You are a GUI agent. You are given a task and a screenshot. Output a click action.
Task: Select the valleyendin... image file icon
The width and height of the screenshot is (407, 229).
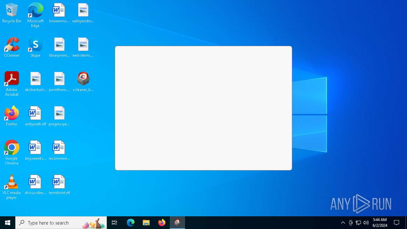pyautogui.click(x=83, y=13)
